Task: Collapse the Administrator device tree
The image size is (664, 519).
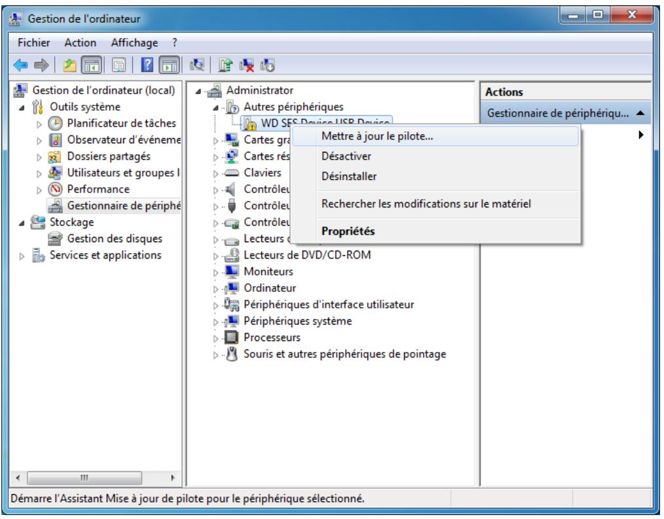Action: pyautogui.click(x=198, y=92)
